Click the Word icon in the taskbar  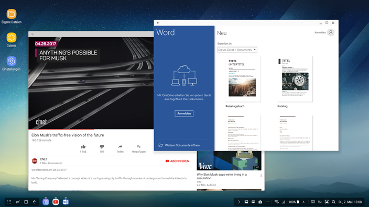pyautogui.click(x=66, y=202)
